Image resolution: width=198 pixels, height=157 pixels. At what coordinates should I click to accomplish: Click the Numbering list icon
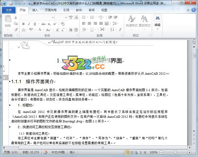point(92,17)
